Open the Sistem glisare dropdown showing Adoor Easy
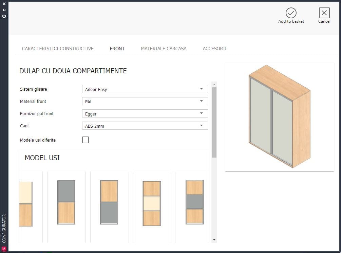341x253 pixels. click(x=145, y=89)
